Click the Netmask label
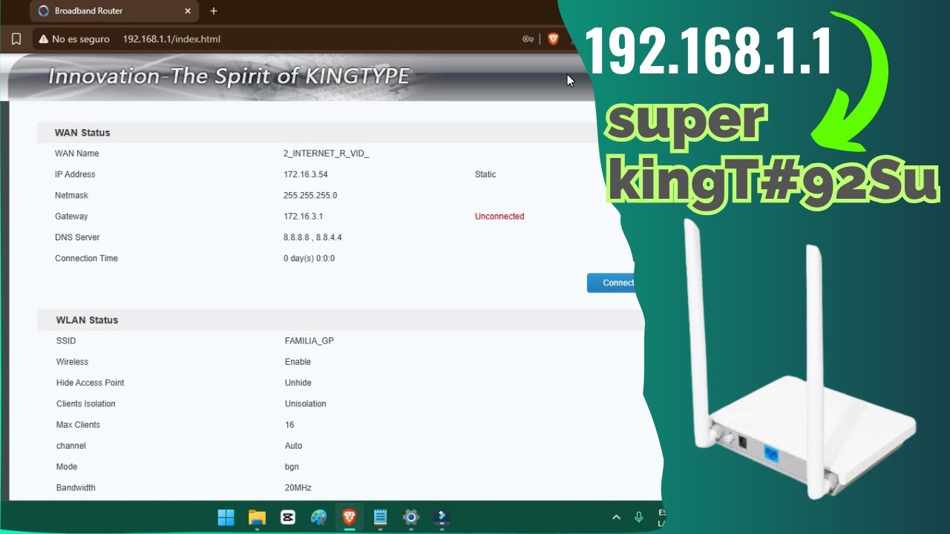 coord(71,196)
